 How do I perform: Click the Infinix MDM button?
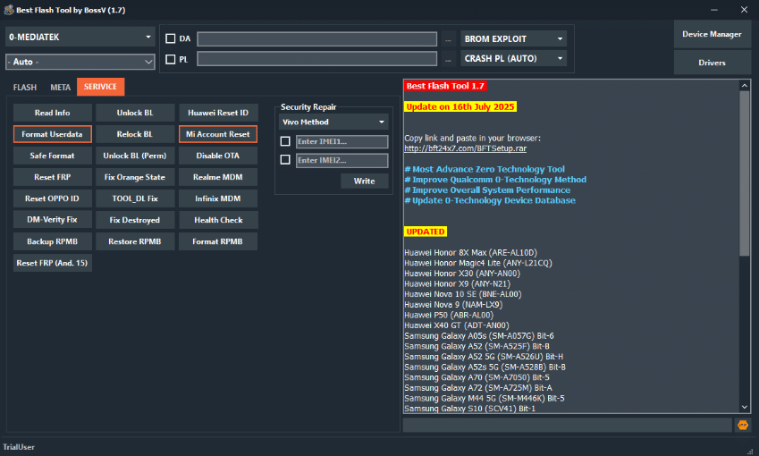[x=218, y=198]
